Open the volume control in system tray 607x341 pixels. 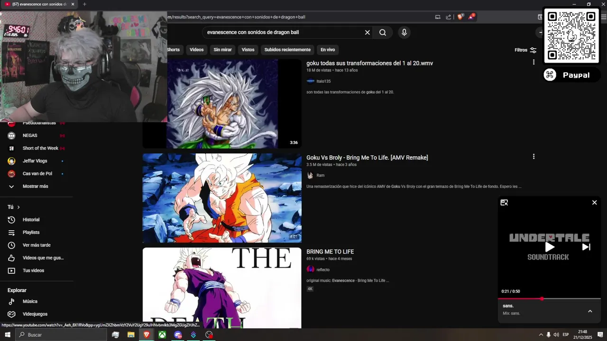(x=556, y=335)
